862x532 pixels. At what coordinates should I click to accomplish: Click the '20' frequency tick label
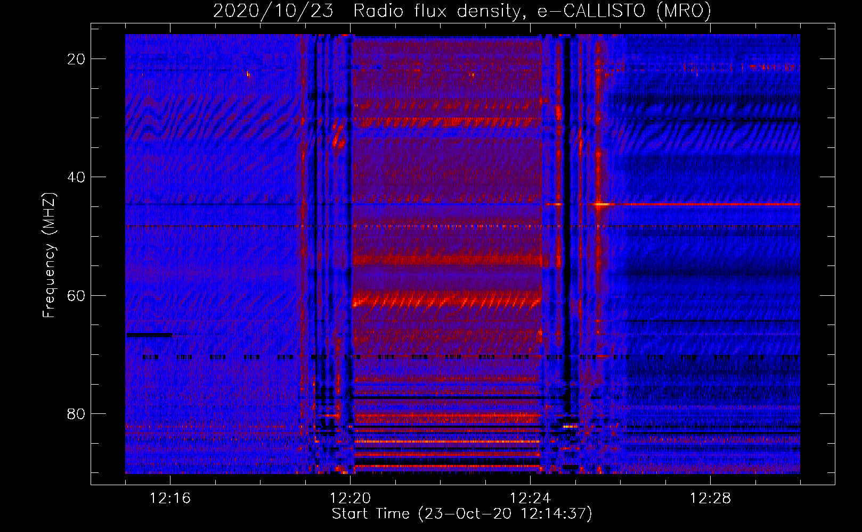[76, 59]
